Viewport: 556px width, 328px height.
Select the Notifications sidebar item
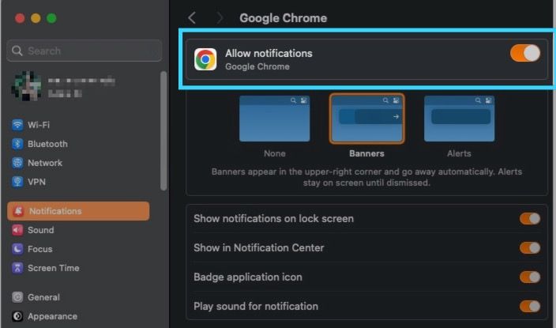point(78,211)
